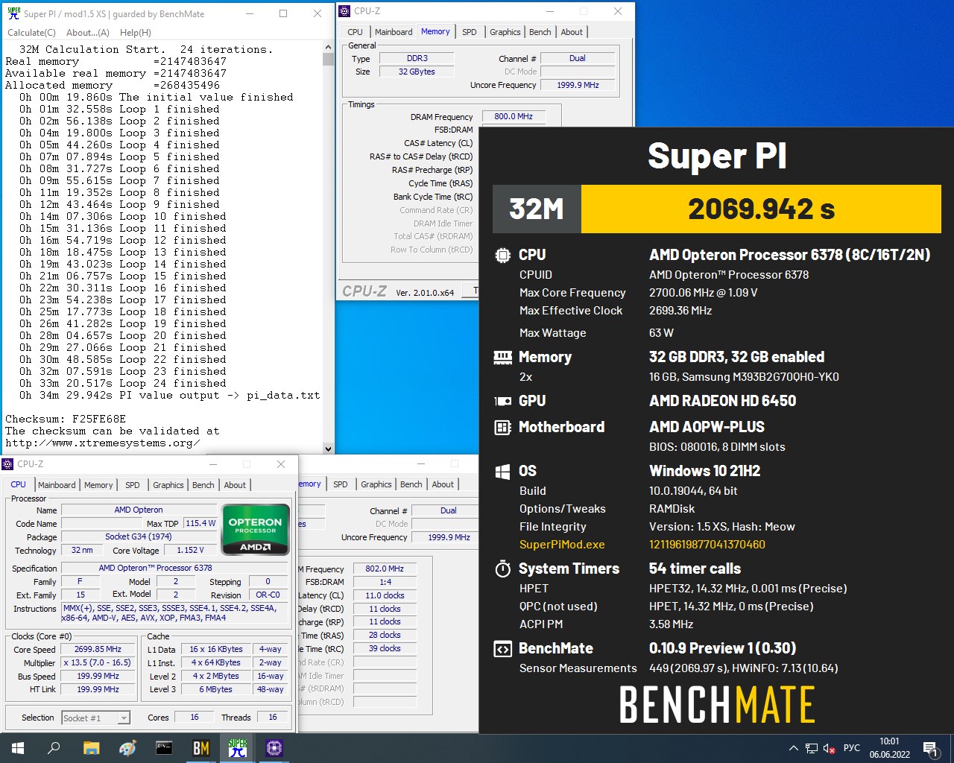Switch input language РУС indicator
This screenshot has height=763, width=954.
click(x=852, y=748)
